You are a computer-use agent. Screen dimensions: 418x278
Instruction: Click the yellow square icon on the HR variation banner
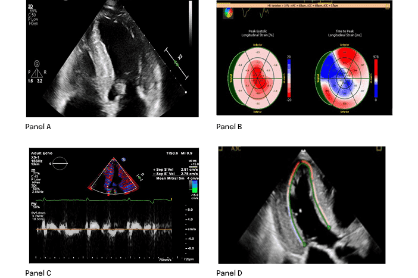point(388,7)
